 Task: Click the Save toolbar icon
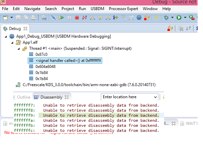[18, 17]
